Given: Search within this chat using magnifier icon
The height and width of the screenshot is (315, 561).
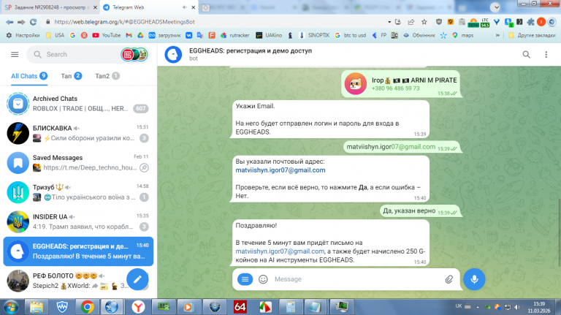Looking at the screenshot, I should click(x=526, y=54).
